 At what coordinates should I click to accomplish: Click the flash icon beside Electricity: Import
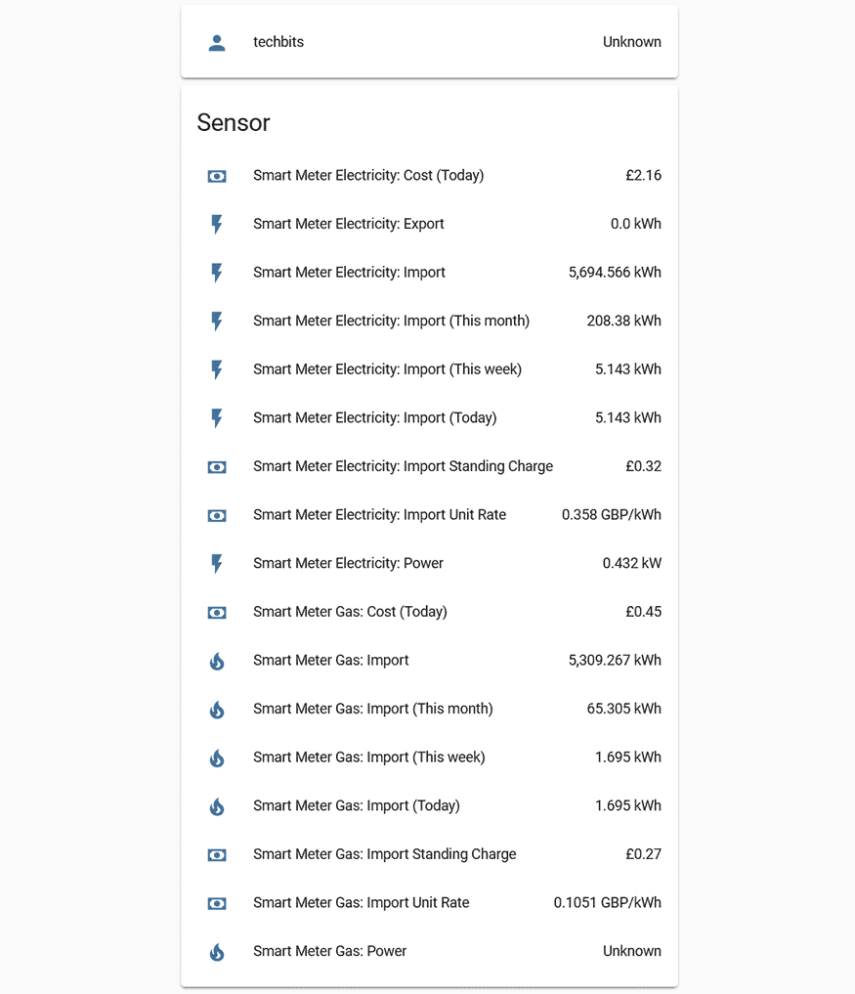coord(216,273)
